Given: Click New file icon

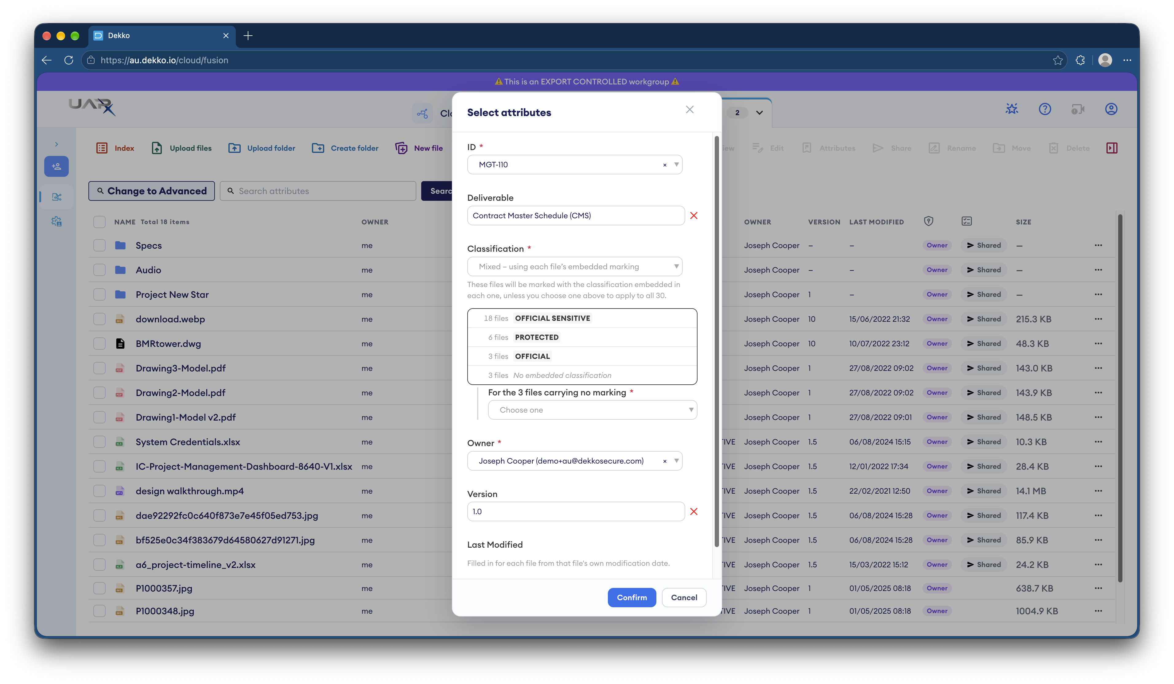Looking at the screenshot, I should 401,148.
